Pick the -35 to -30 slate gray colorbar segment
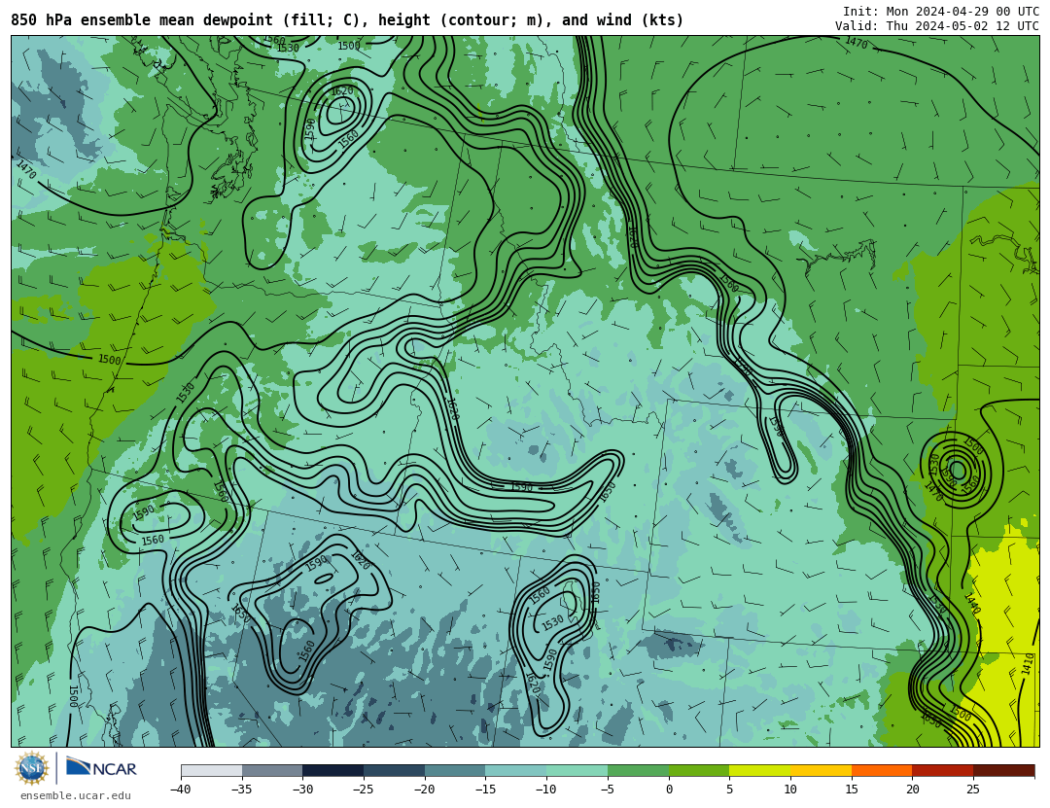The image size is (1050, 808). click(x=272, y=770)
